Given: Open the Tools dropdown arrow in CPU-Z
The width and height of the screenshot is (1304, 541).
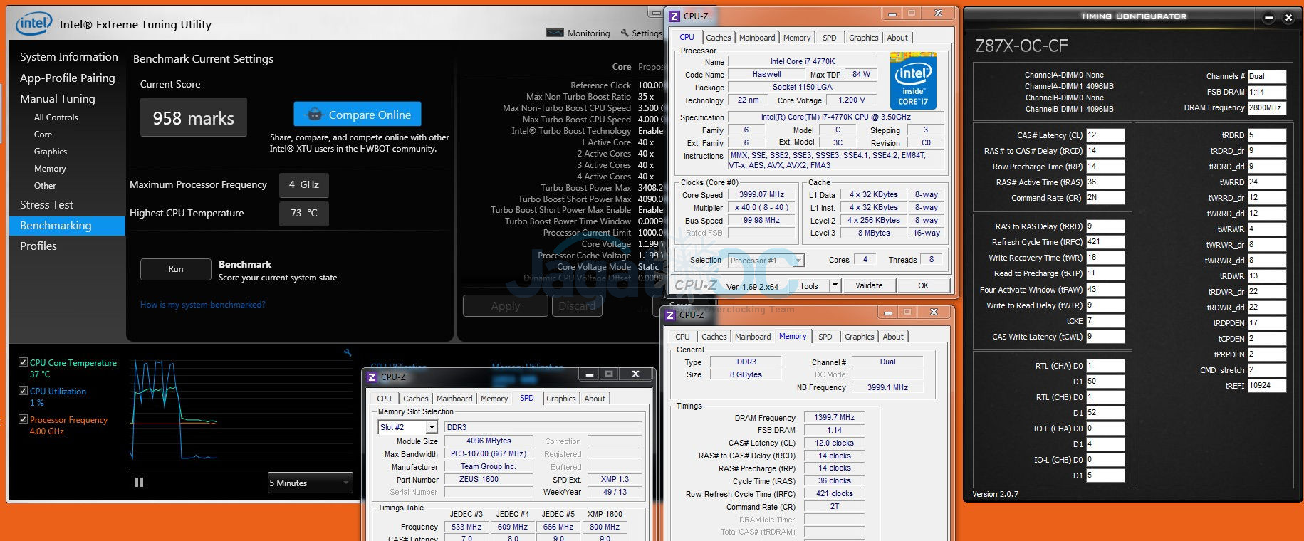Looking at the screenshot, I should tap(835, 285).
